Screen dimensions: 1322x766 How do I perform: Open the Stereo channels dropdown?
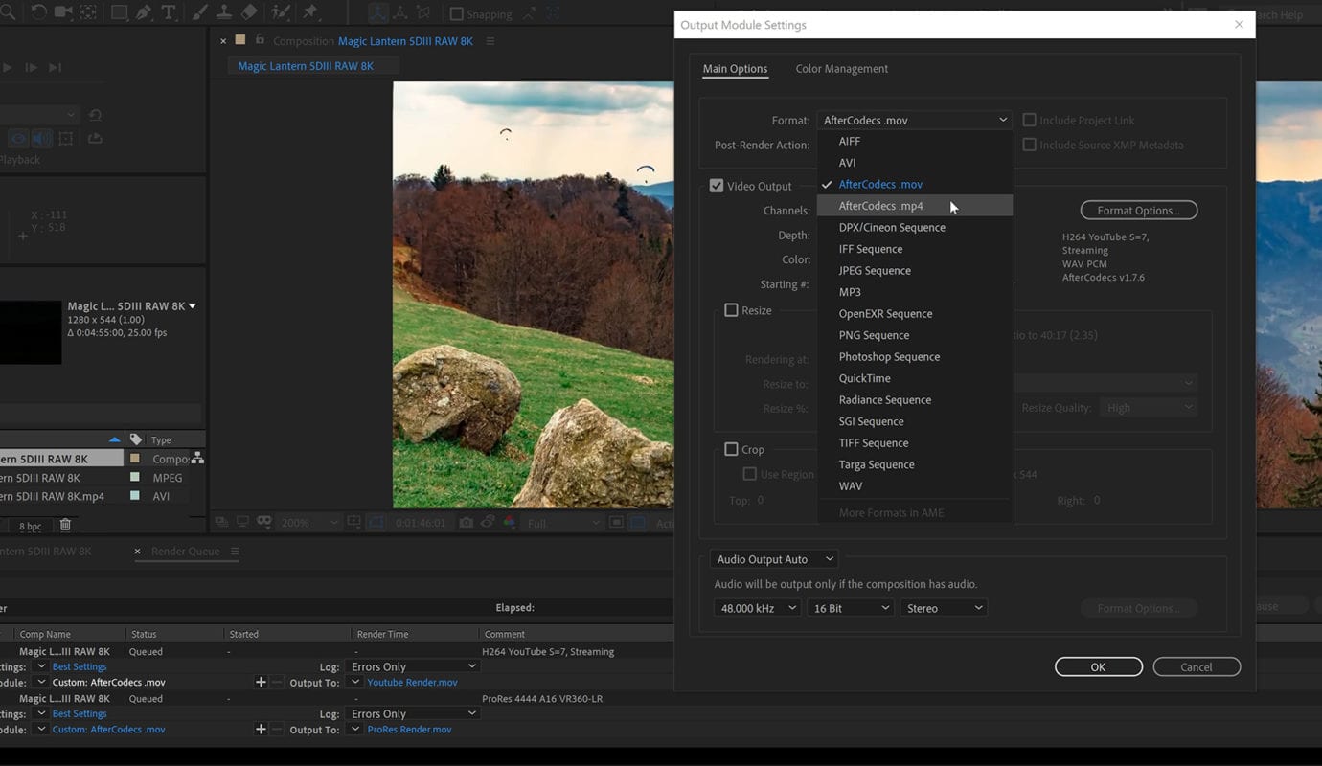click(x=943, y=608)
